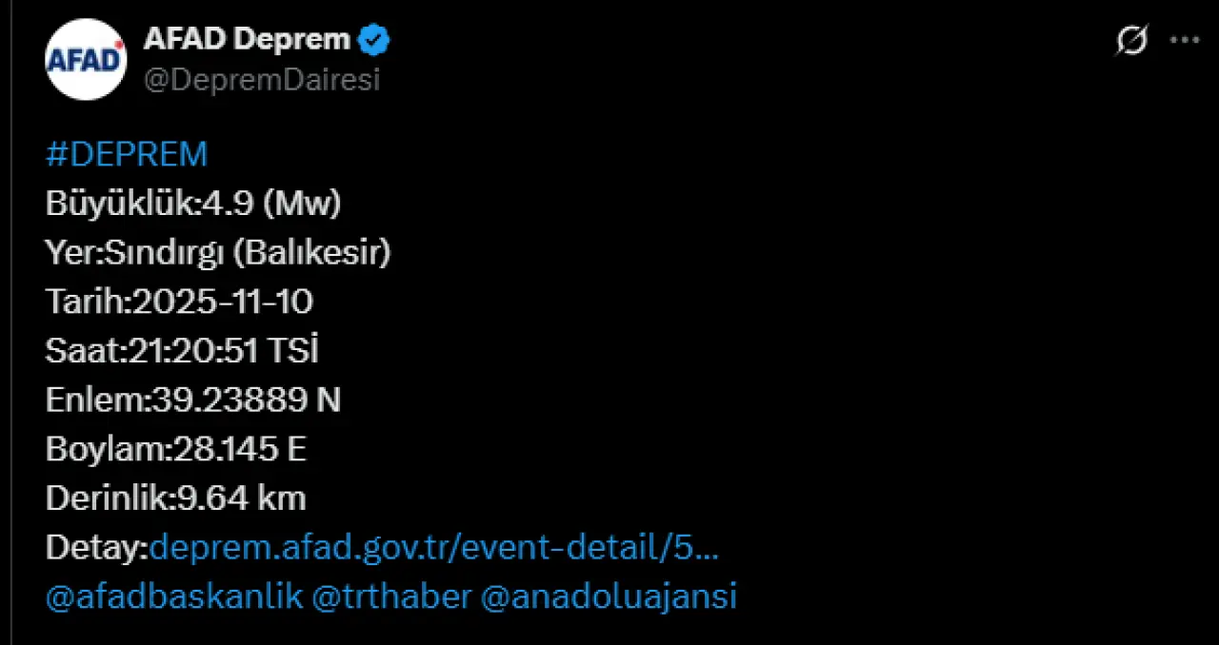The height and width of the screenshot is (645, 1219).
Task: Visit the @trthaber mention
Action: (x=392, y=597)
